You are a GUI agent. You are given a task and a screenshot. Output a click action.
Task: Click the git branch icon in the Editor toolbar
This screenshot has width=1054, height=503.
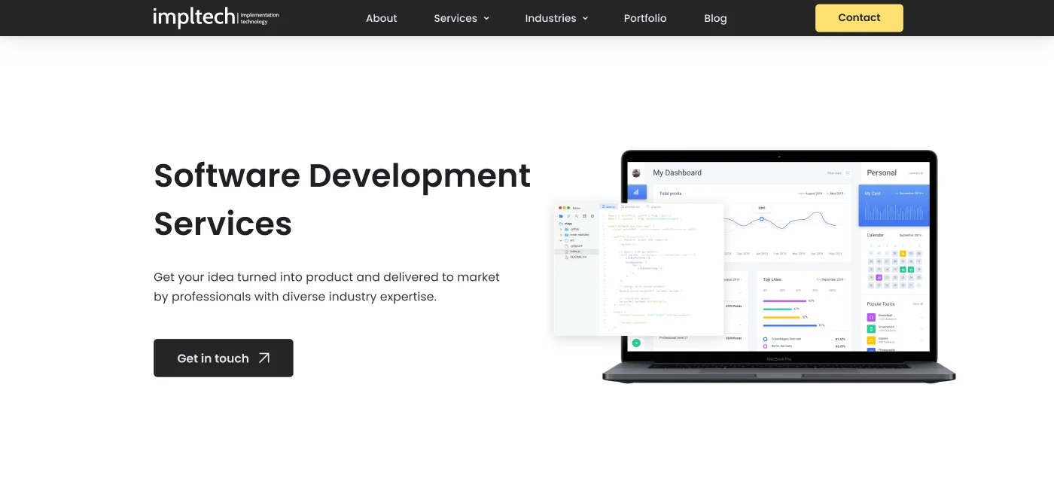[x=569, y=216]
